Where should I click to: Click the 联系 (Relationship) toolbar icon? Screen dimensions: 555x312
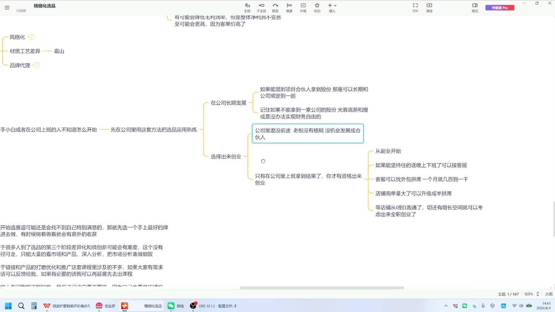pyautogui.click(x=275, y=8)
